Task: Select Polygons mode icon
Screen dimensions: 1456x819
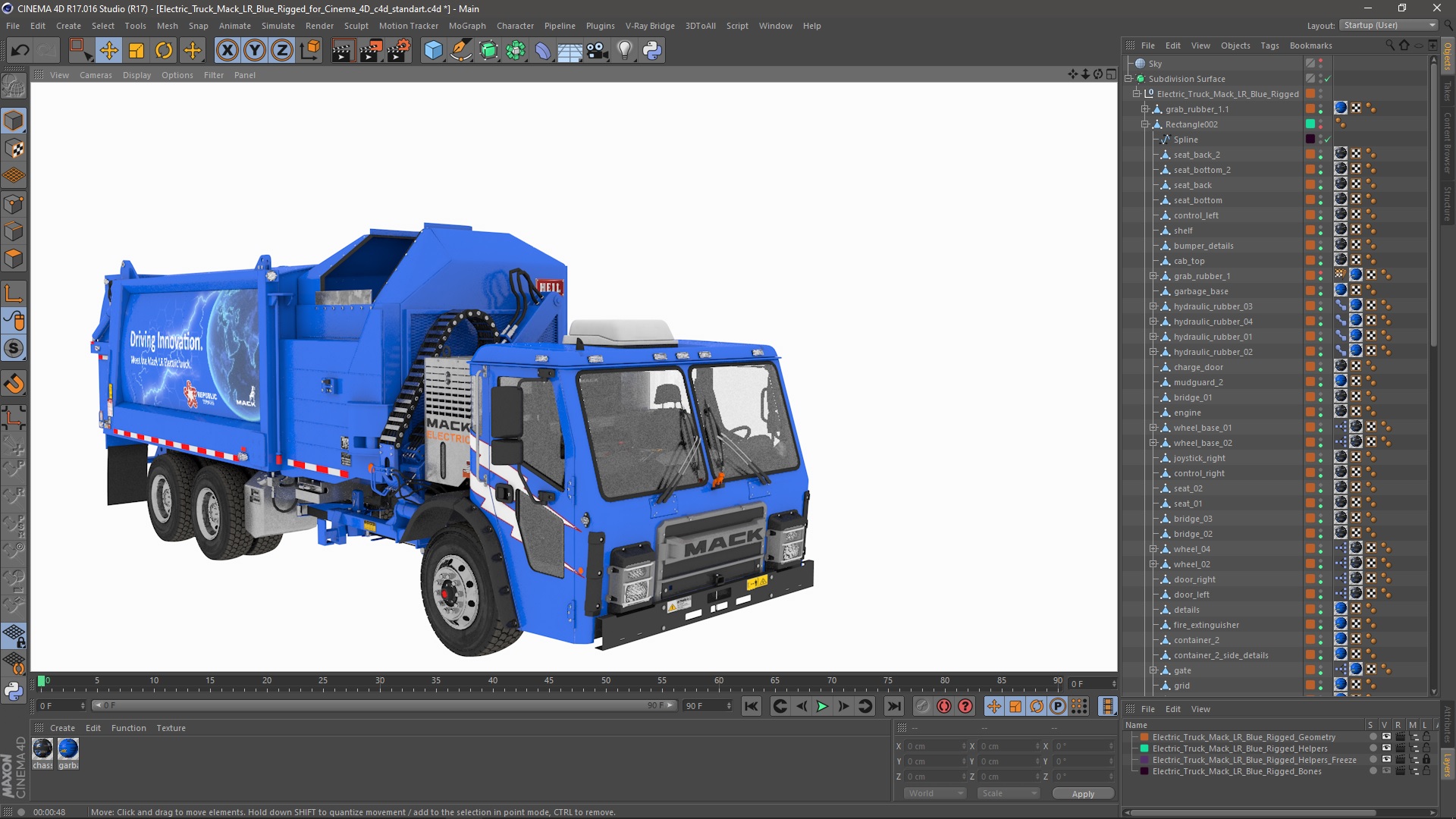Action: tap(14, 259)
